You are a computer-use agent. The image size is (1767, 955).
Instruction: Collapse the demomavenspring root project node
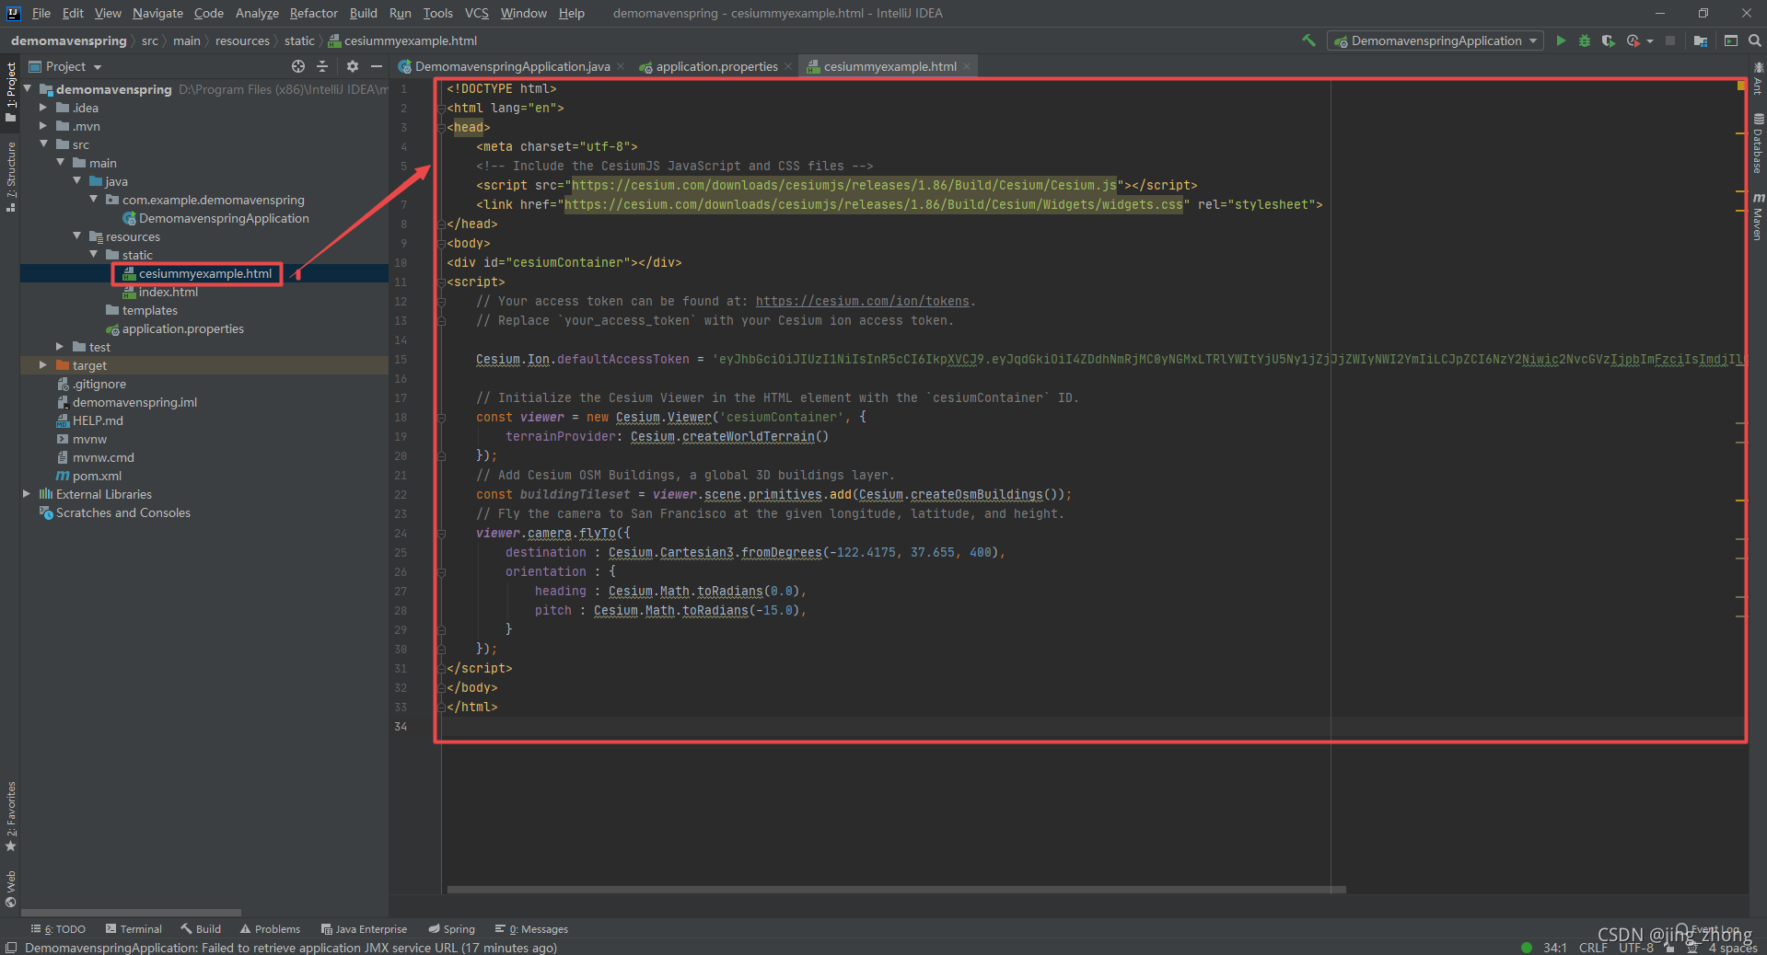pos(28,88)
